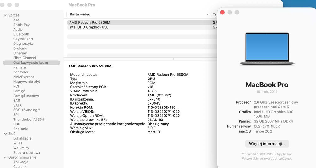Select the Sprzęt category label
This screenshot has width=316, height=168.
14,15
